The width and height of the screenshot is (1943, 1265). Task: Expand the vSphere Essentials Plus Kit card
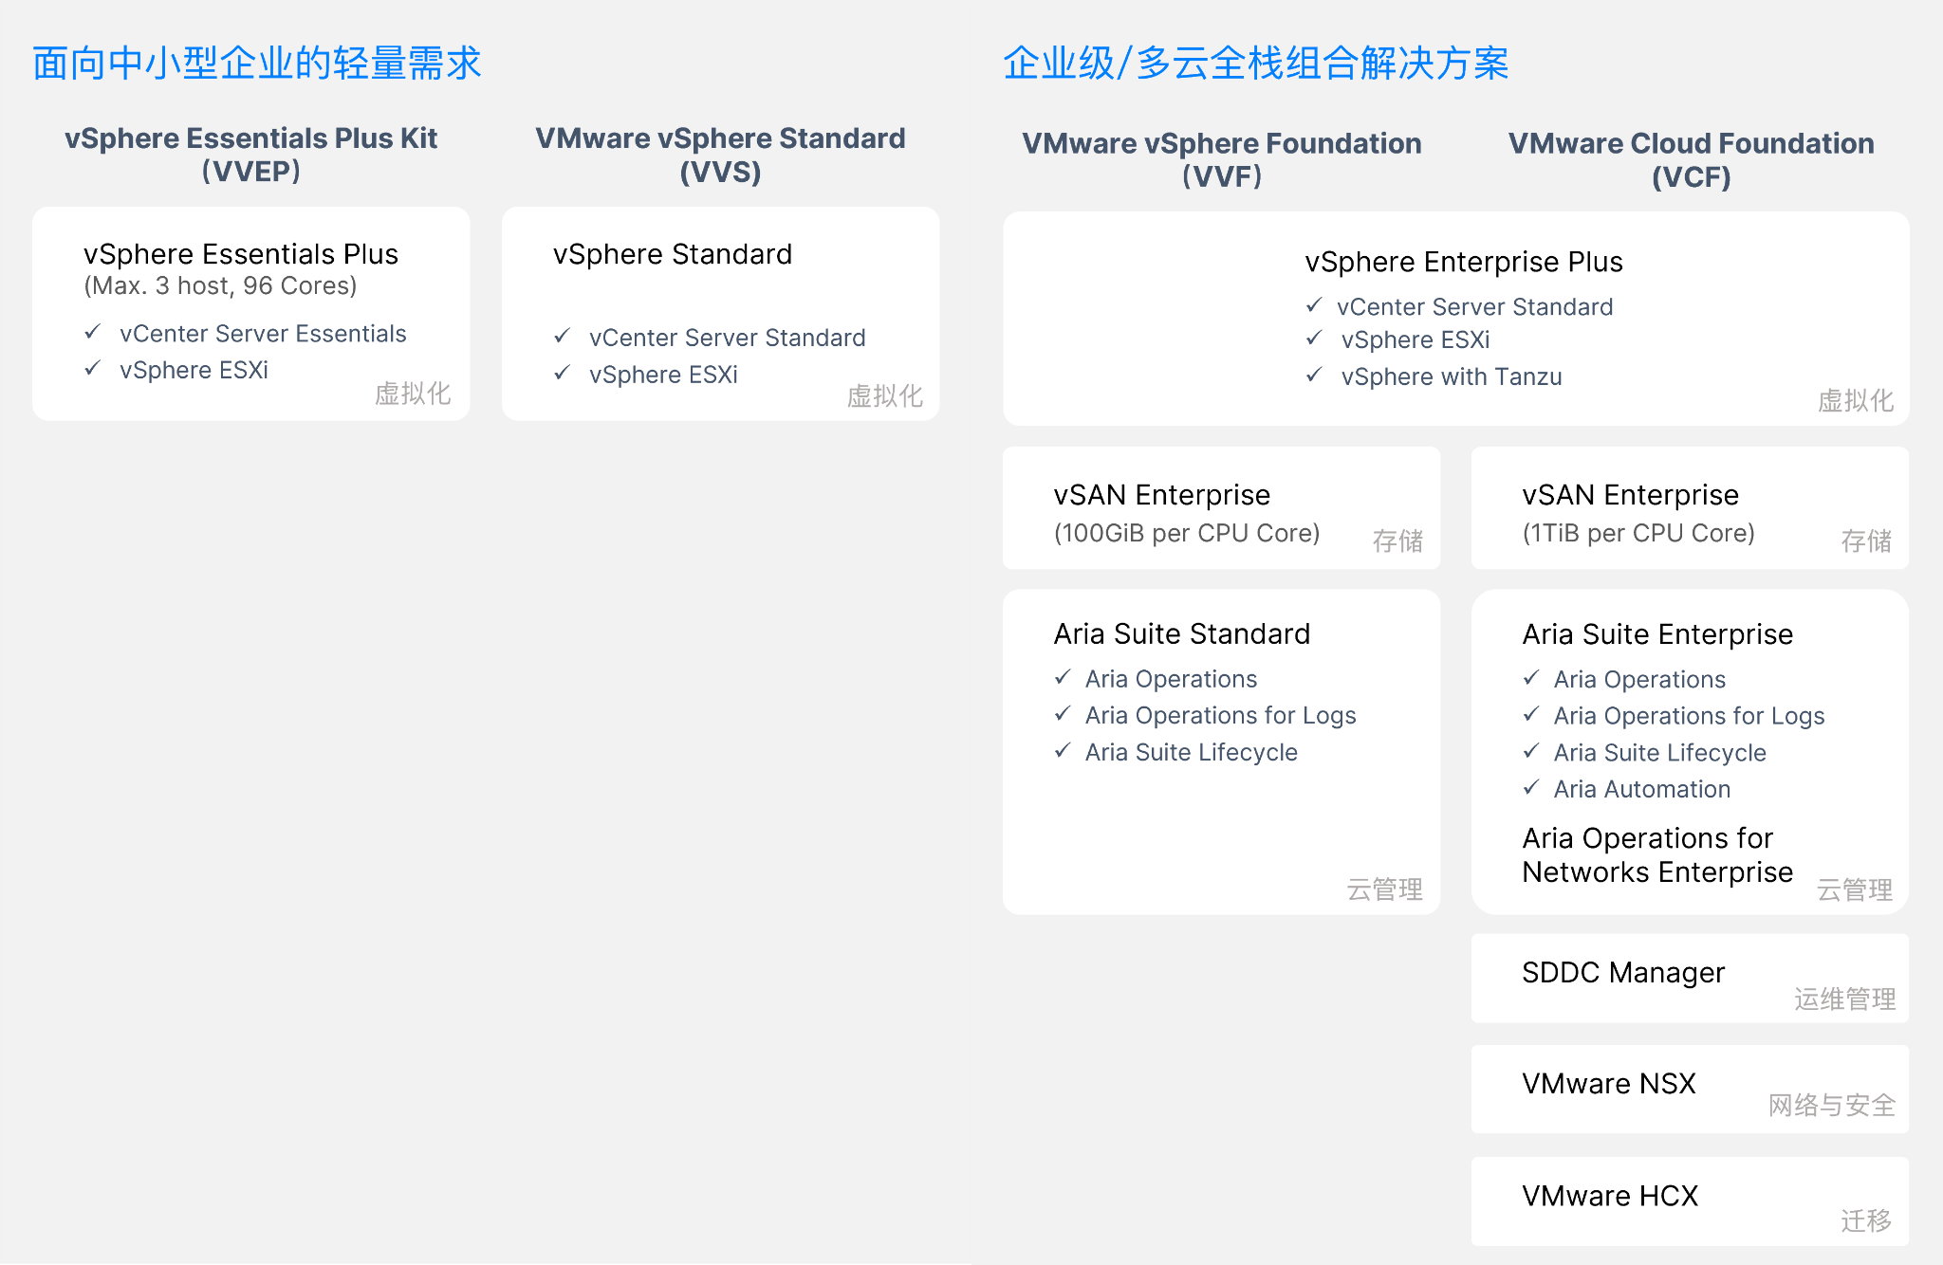(x=250, y=313)
